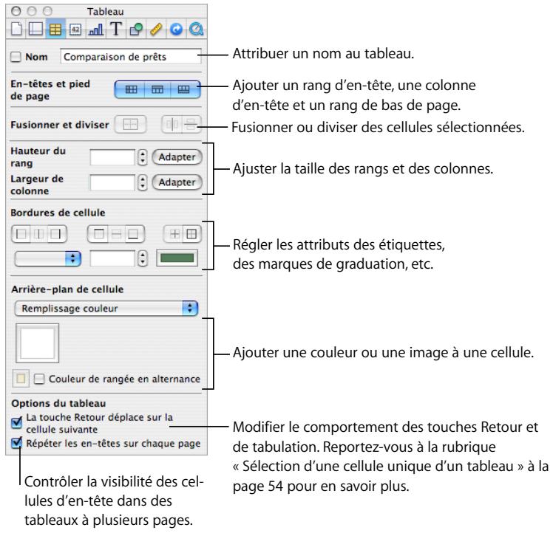Open the Metrics ruler inspector tab

click(156, 30)
